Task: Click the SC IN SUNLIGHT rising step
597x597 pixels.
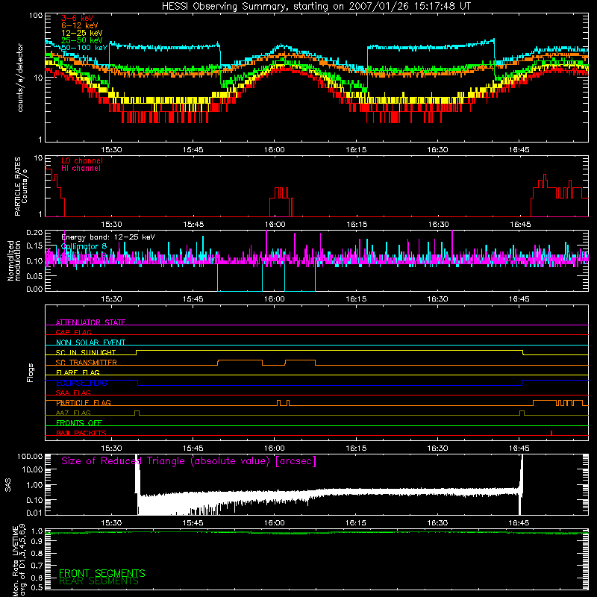Action: [137, 352]
